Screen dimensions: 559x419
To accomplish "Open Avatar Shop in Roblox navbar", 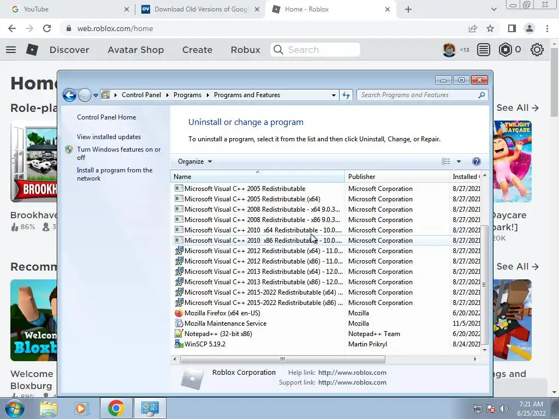I will point(136,50).
